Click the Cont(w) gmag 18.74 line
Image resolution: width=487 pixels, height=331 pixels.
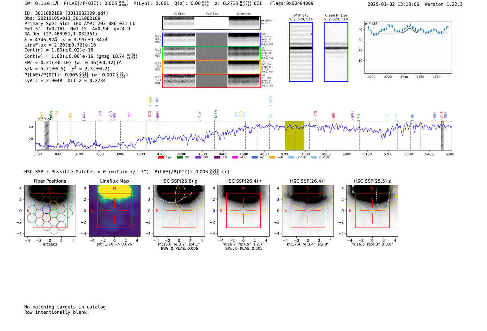[x=81, y=56]
